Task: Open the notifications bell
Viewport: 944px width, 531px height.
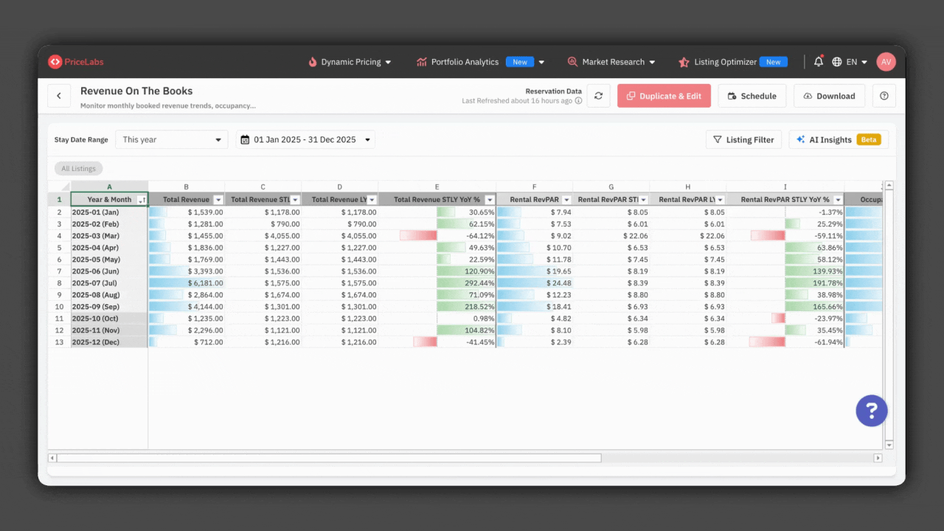Action: (x=819, y=62)
